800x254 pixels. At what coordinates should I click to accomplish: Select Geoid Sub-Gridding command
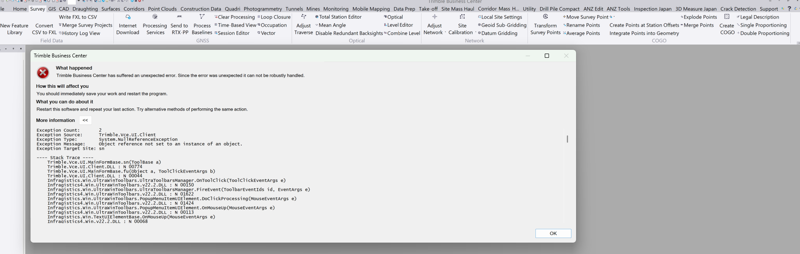pos(502,25)
